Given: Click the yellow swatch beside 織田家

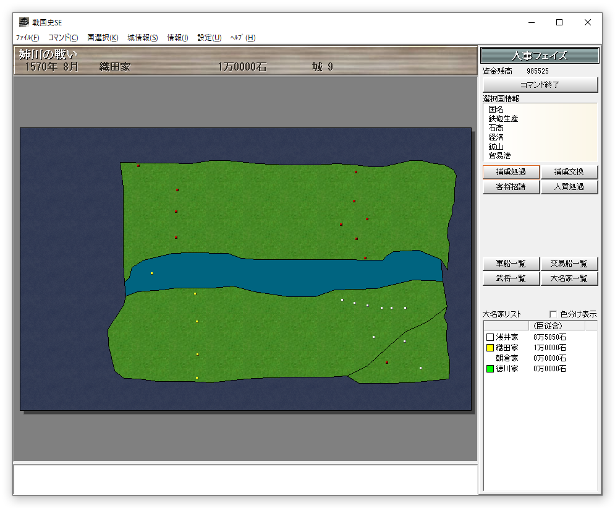Looking at the screenshot, I should click(490, 348).
